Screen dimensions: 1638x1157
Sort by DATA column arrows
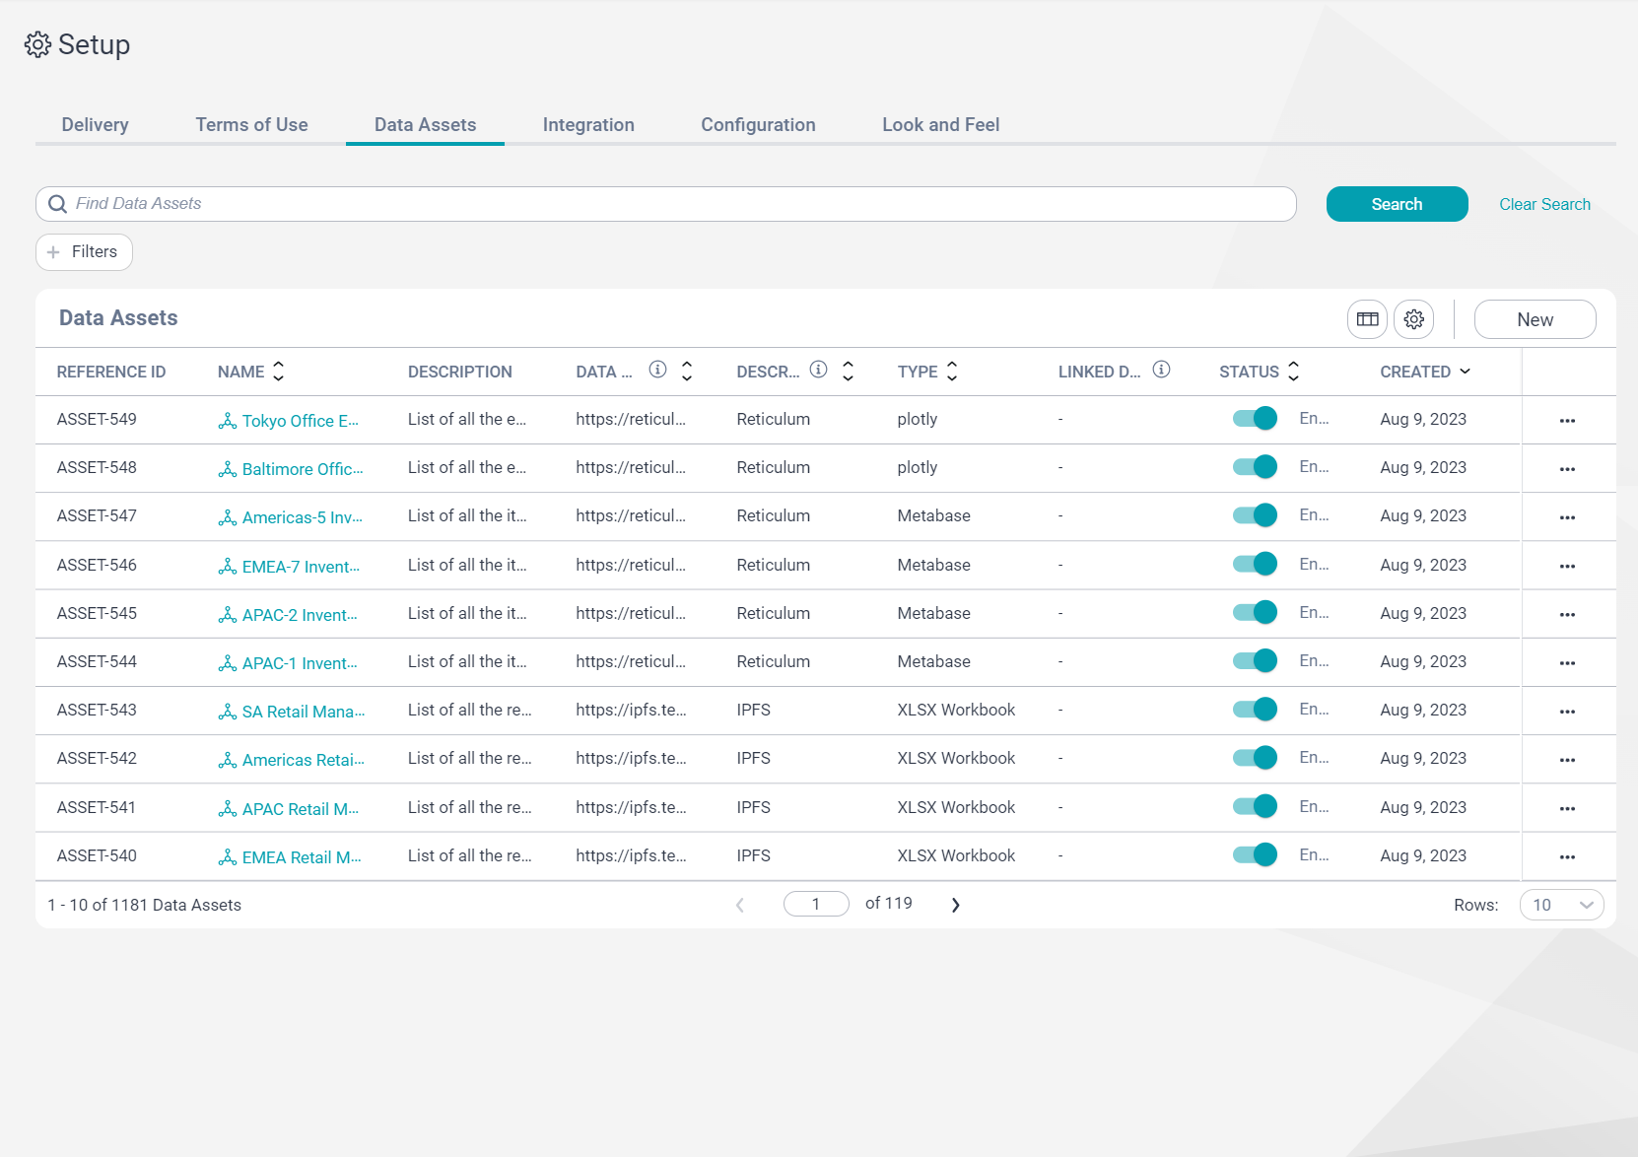point(687,372)
